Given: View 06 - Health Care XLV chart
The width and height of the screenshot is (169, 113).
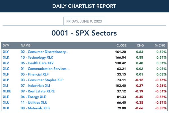Looking at the screenshot, I should pos(37,63).
